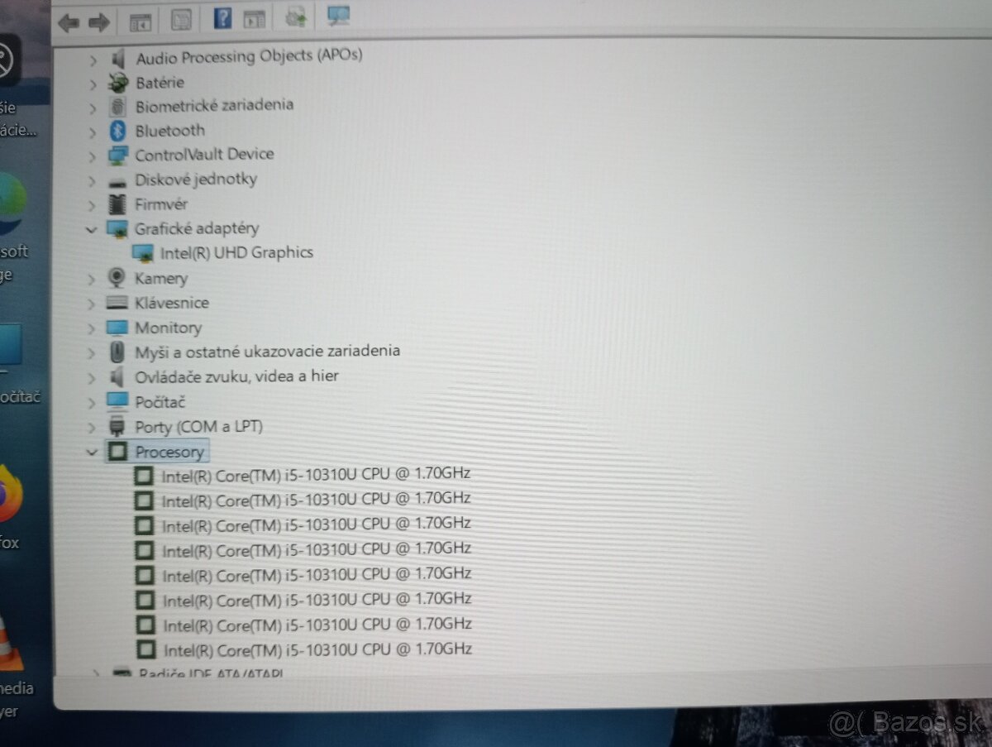This screenshot has height=747, width=992.
Task: Expand the Bluetooth category
Action: (91, 131)
